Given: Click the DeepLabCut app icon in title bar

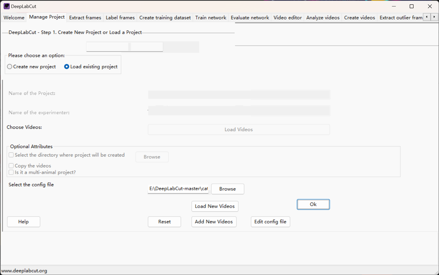Looking at the screenshot, I should (x=7, y=6).
